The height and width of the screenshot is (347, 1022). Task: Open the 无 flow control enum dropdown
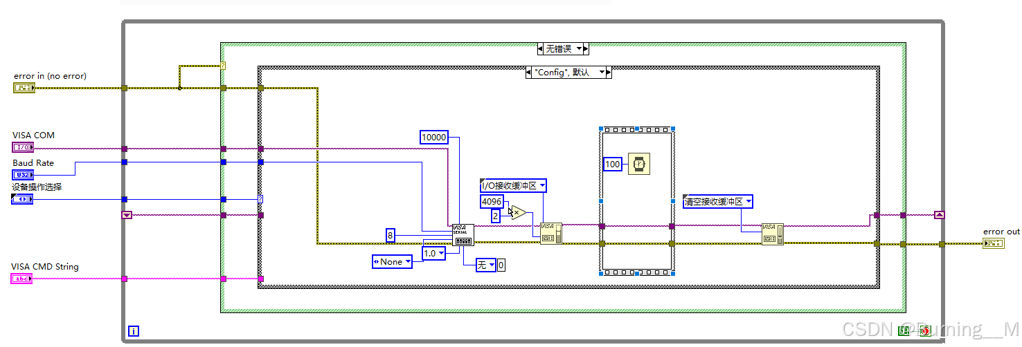pos(492,265)
